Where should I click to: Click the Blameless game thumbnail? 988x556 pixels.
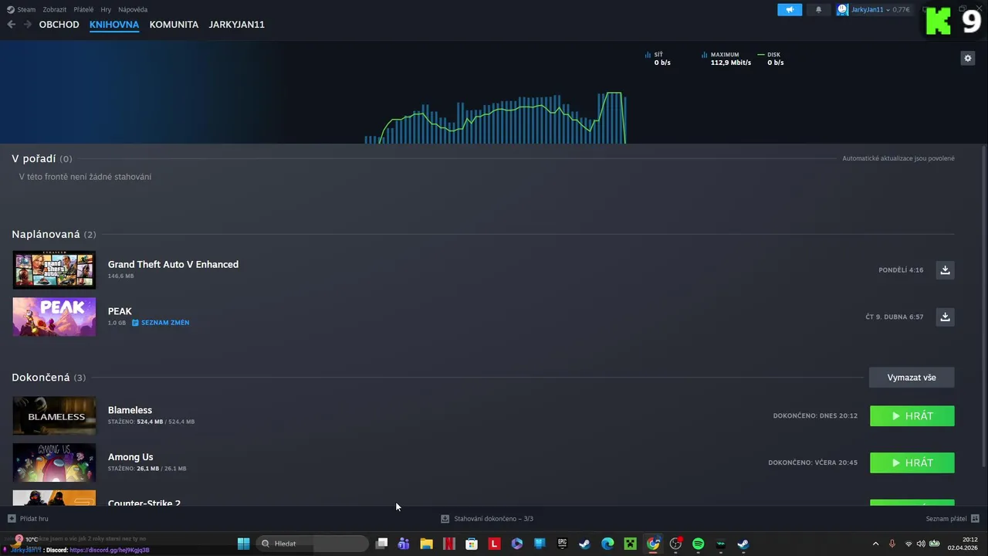[54, 416]
